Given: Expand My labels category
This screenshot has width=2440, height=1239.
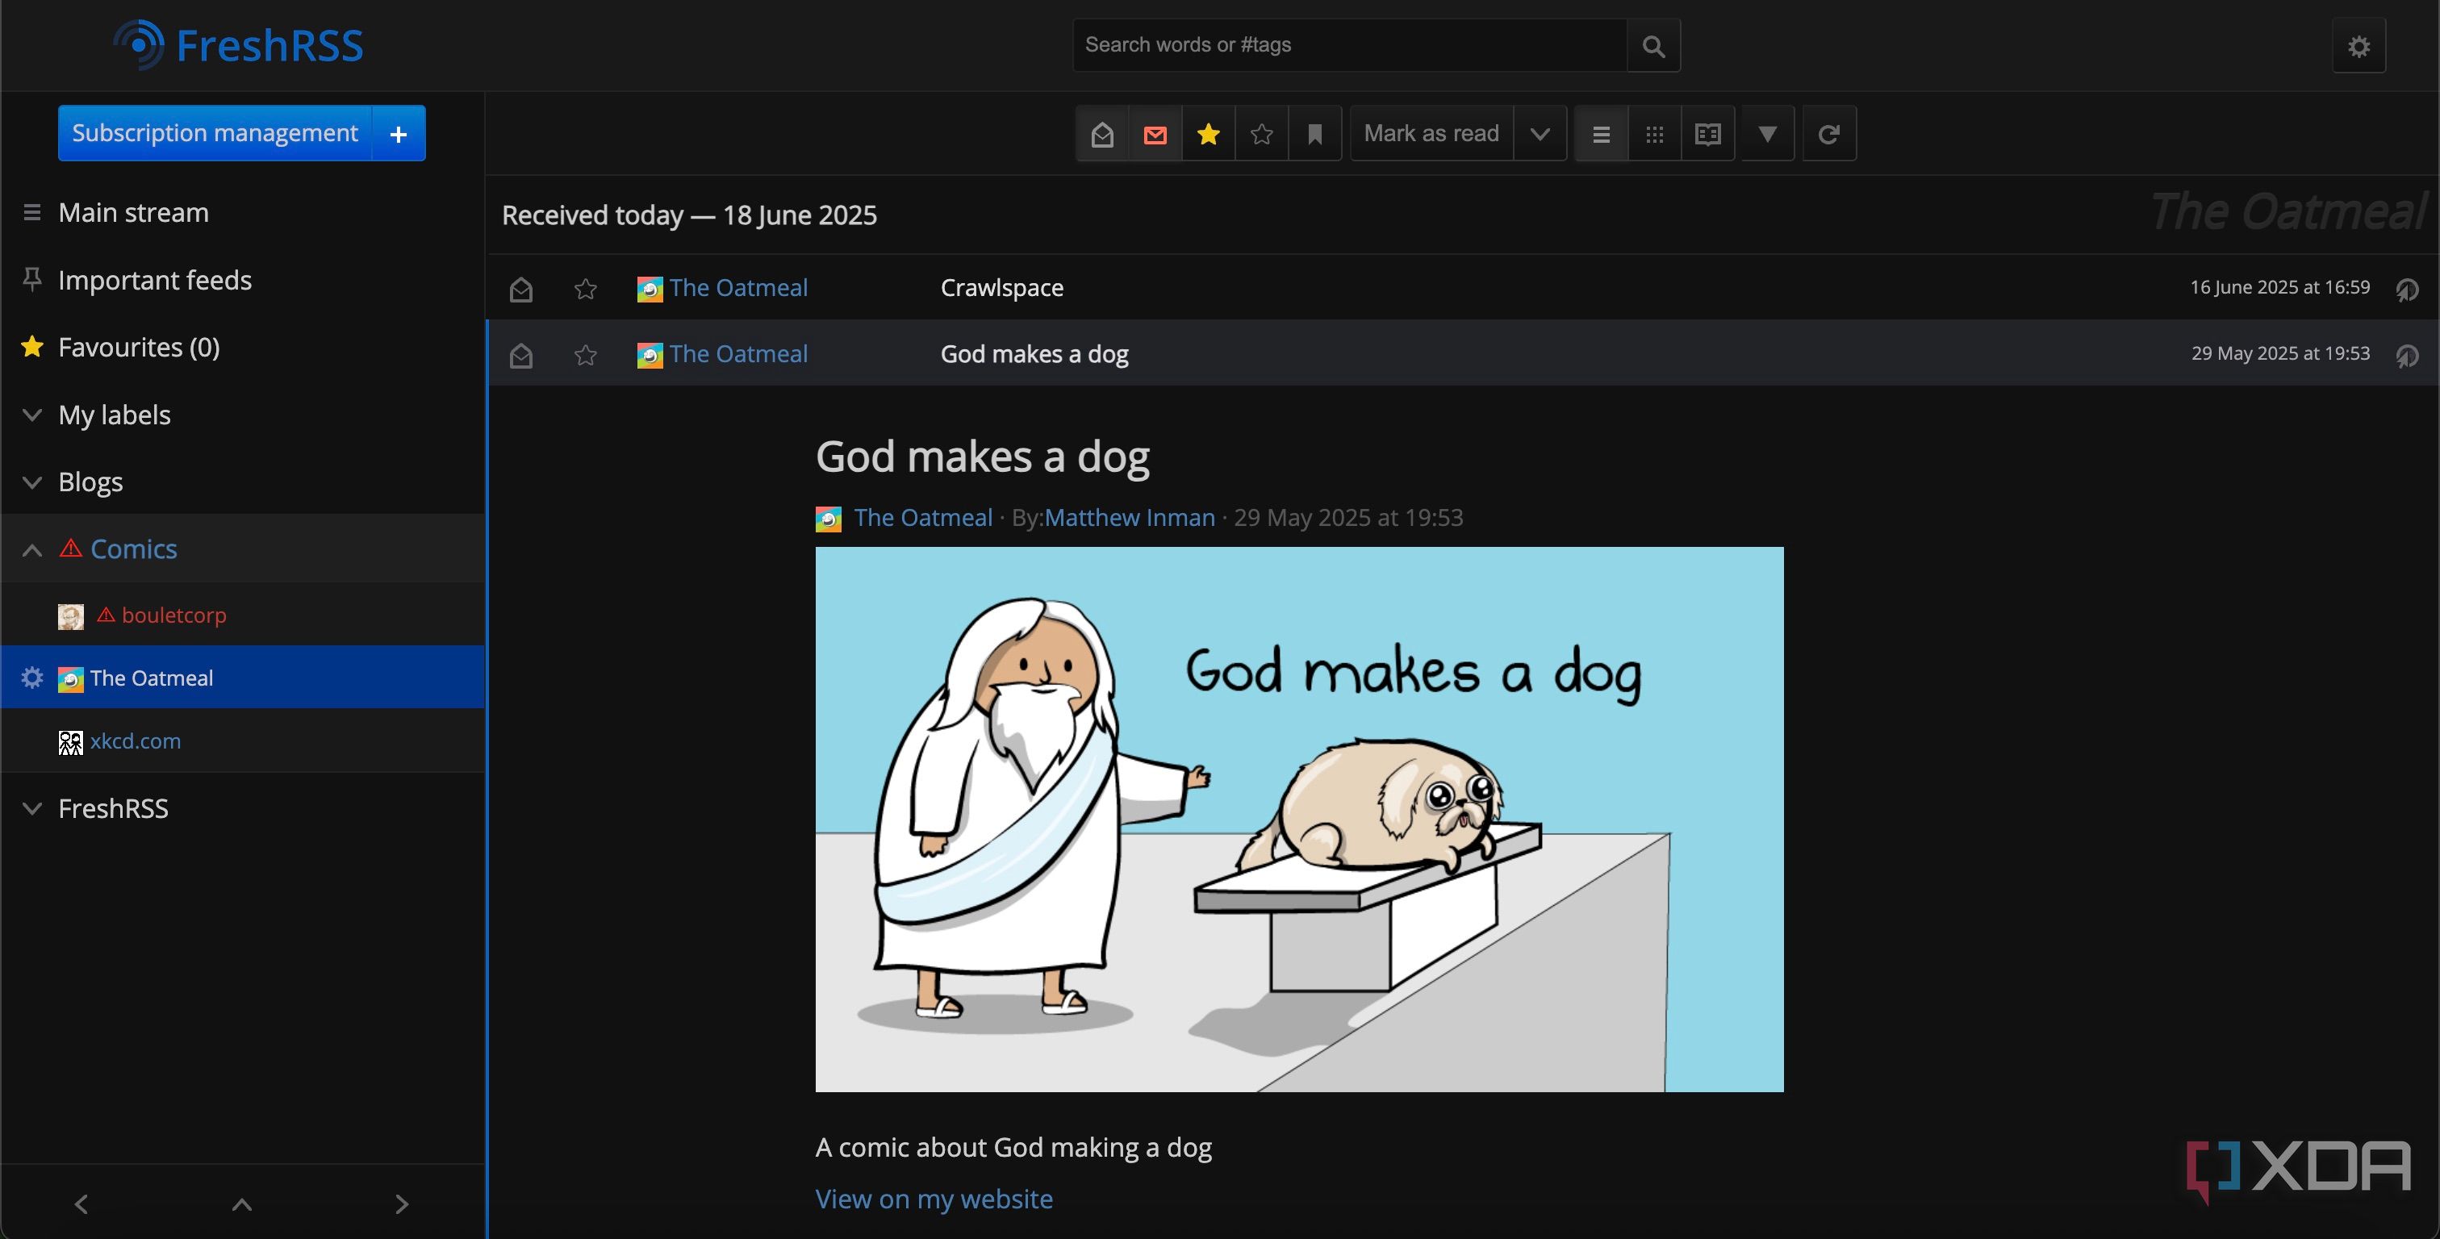Looking at the screenshot, I should [x=32, y=415].
